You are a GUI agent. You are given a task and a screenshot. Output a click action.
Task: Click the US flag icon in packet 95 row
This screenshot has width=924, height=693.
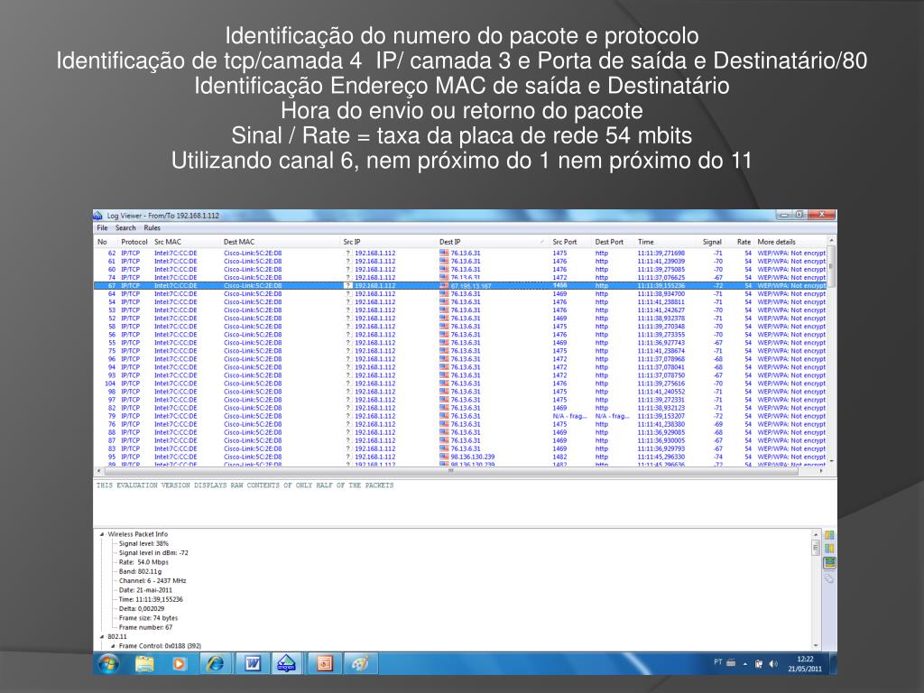point(444,457)
